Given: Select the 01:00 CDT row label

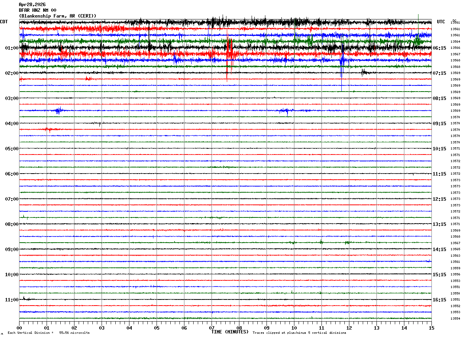Looking at the screenshot, I should click(12, 48).
